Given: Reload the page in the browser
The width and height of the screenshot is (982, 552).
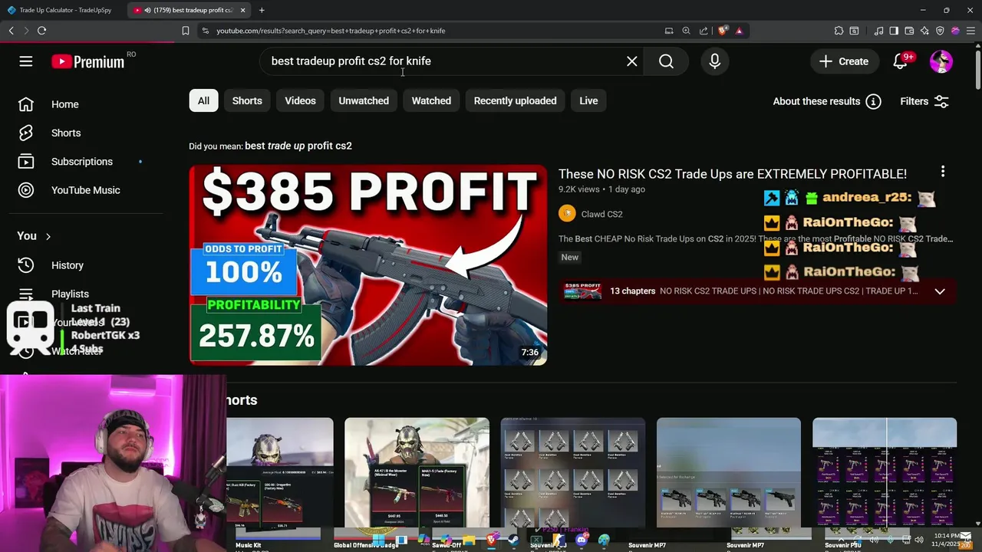Looking at the screenshot, I should [x=41, y=31].
